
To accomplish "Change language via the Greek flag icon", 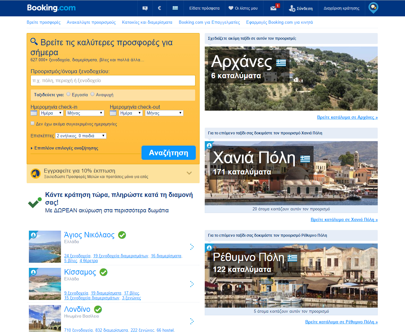I will click(x=175, y=8).
